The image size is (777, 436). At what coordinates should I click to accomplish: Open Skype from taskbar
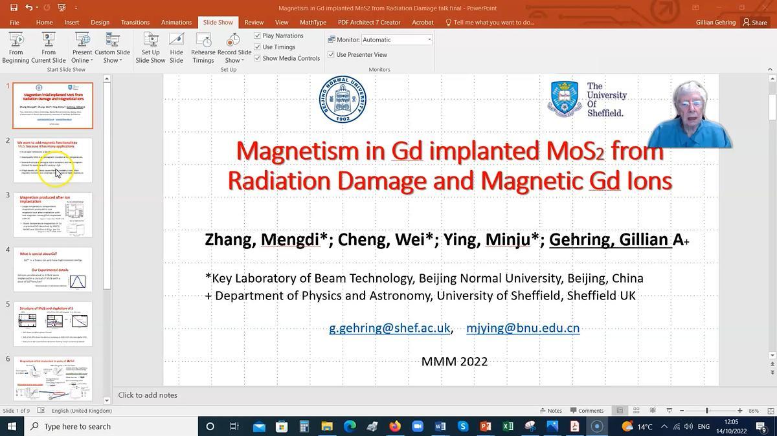[462, 426]
